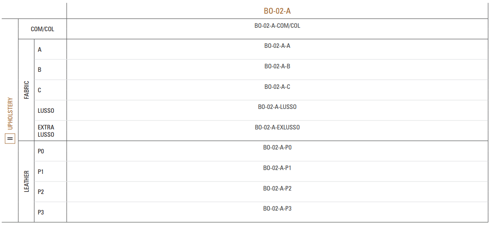Click the BO-02-A-P1 product code
This screenshot has height=226, width=491.
[x=277, y=168]
